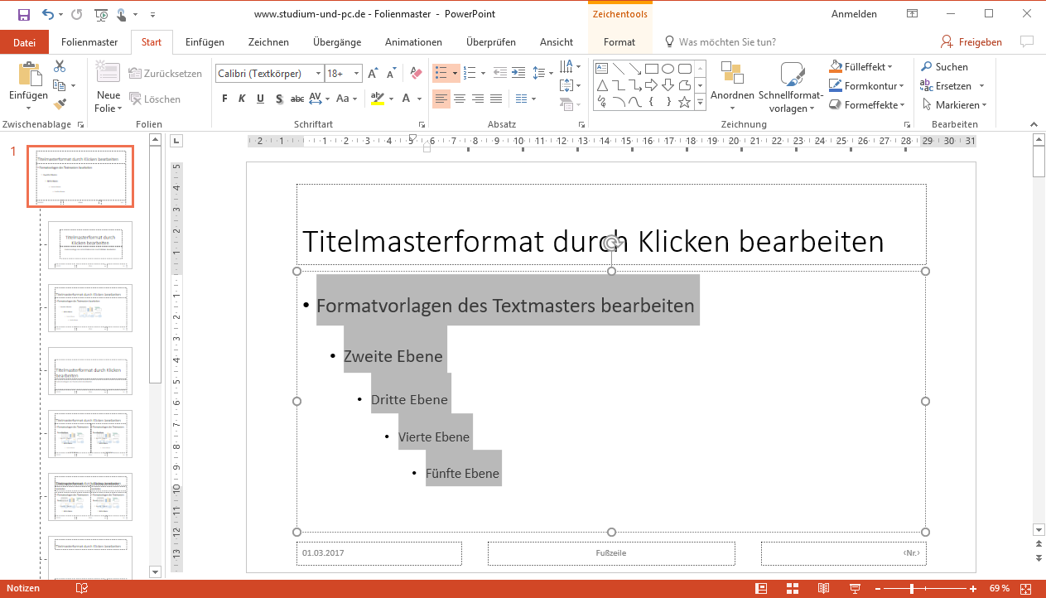Toggle strikethrough (abc) formatting
Screen dimensions: 1046x598
[x=297, y=99]
